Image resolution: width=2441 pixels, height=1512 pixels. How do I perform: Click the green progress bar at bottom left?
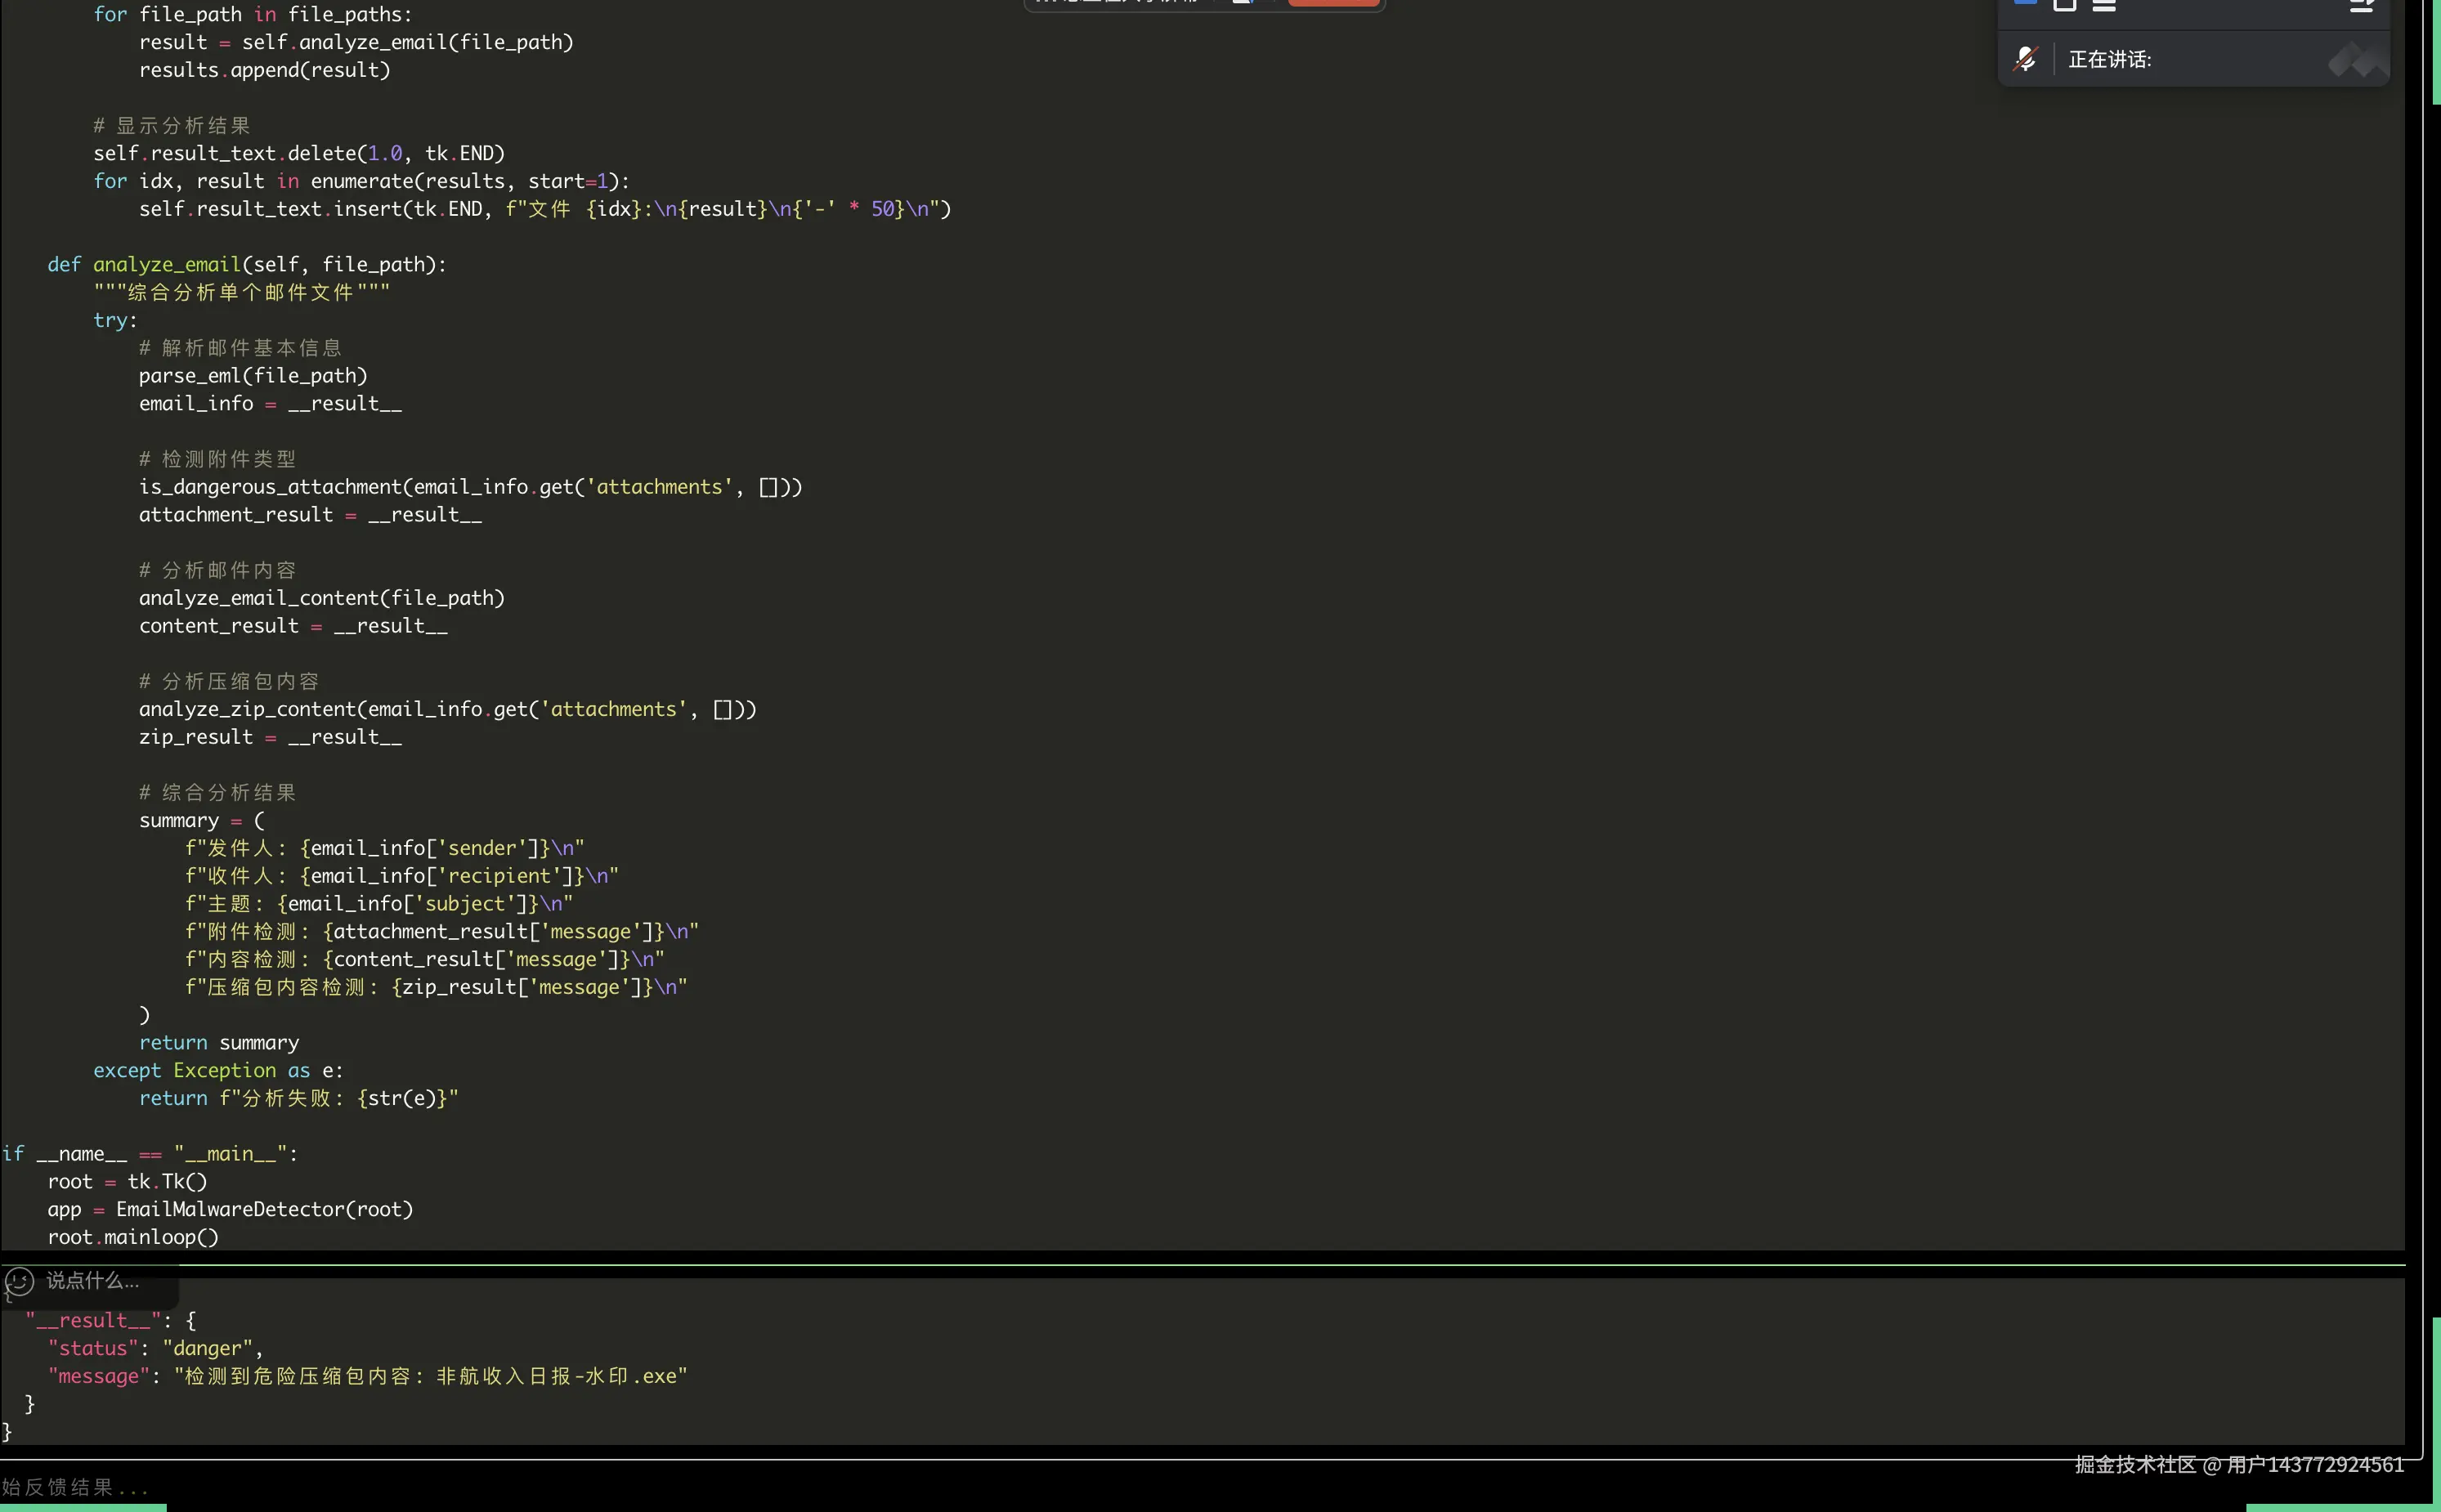coord(83,1507)
